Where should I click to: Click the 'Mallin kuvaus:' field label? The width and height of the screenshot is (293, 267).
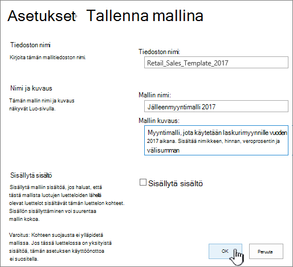pos(159,121)
